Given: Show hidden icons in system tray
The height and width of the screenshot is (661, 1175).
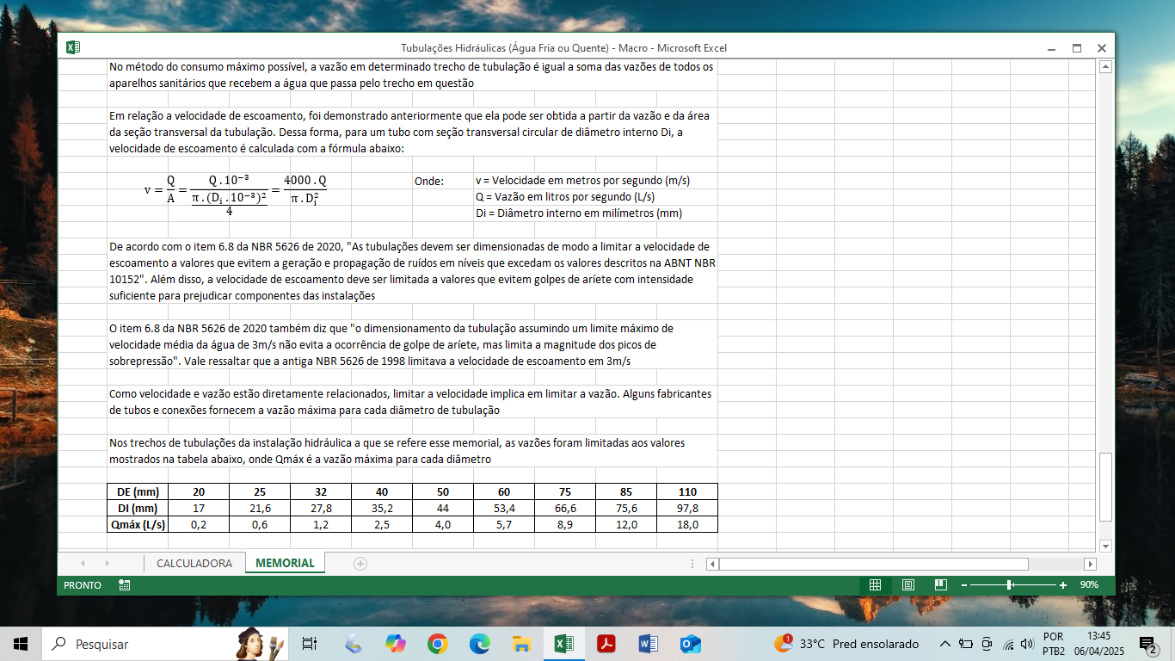Looking at the screenshot, I should click(944, 644).
